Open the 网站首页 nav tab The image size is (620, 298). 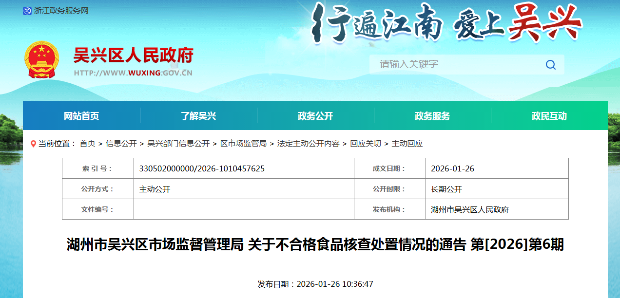tap(81, 116)
